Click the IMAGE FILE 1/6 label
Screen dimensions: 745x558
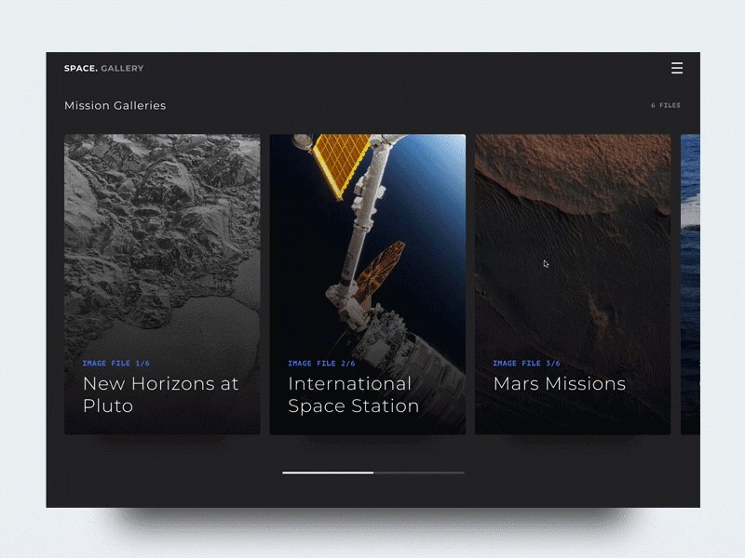(115, 364)
